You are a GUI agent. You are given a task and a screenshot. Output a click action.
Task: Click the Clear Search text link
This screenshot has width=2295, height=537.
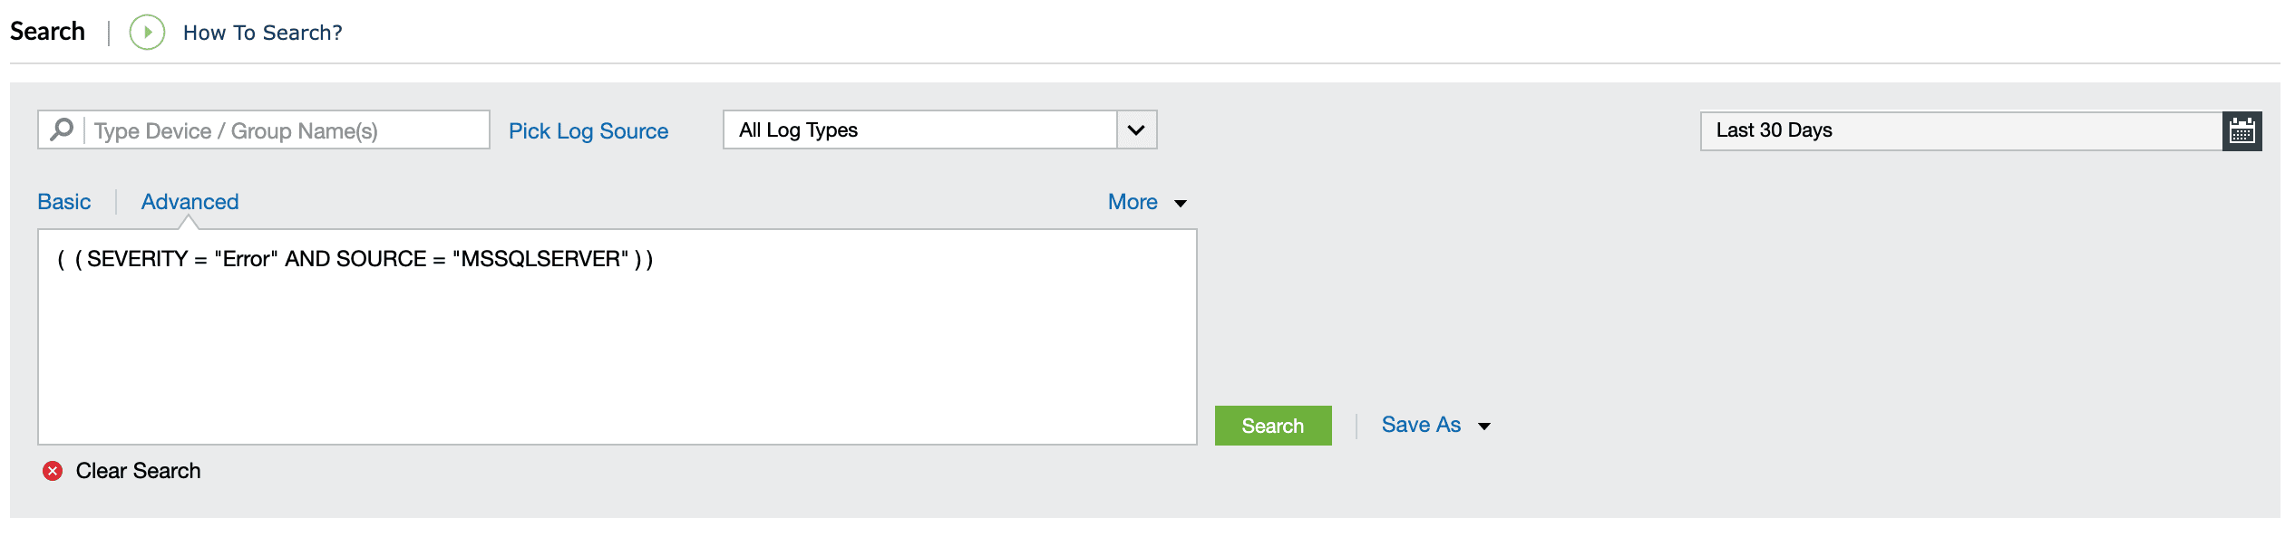click(x=138, y=470)
